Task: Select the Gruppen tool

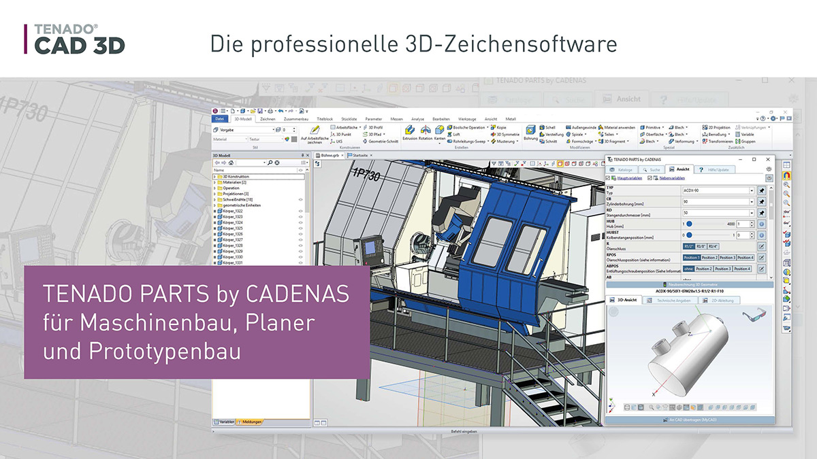Action: (745, 141)
